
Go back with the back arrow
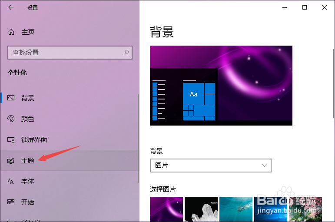coord(11,7)
